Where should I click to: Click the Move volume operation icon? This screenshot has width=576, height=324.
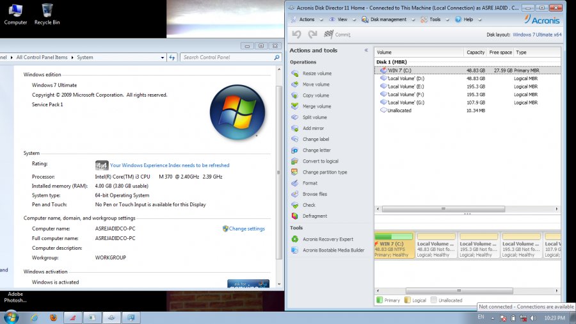(x=294, y=85)
